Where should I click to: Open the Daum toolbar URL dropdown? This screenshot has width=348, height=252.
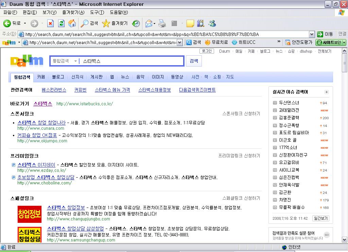click(180, 42)
